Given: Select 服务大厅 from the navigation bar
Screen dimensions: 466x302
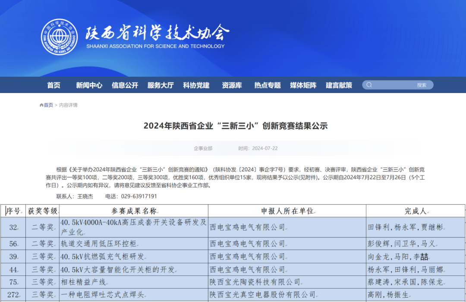Looking at the screenshot, I should coord(161,85).
